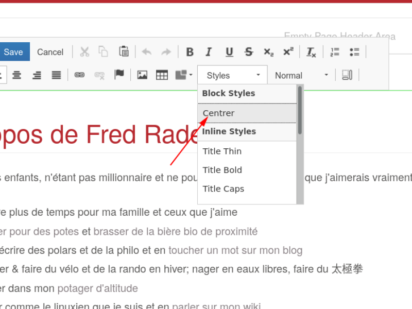Open the 'parler sur mon wiki' link
This screenshot has width=412, height=309.
[216, 306]
